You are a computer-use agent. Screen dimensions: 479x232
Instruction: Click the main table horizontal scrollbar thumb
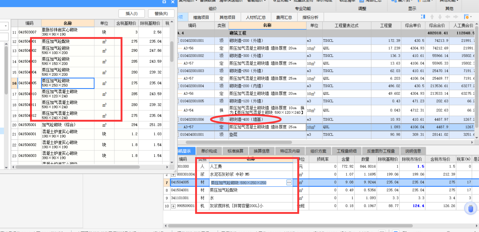point(239,142)
